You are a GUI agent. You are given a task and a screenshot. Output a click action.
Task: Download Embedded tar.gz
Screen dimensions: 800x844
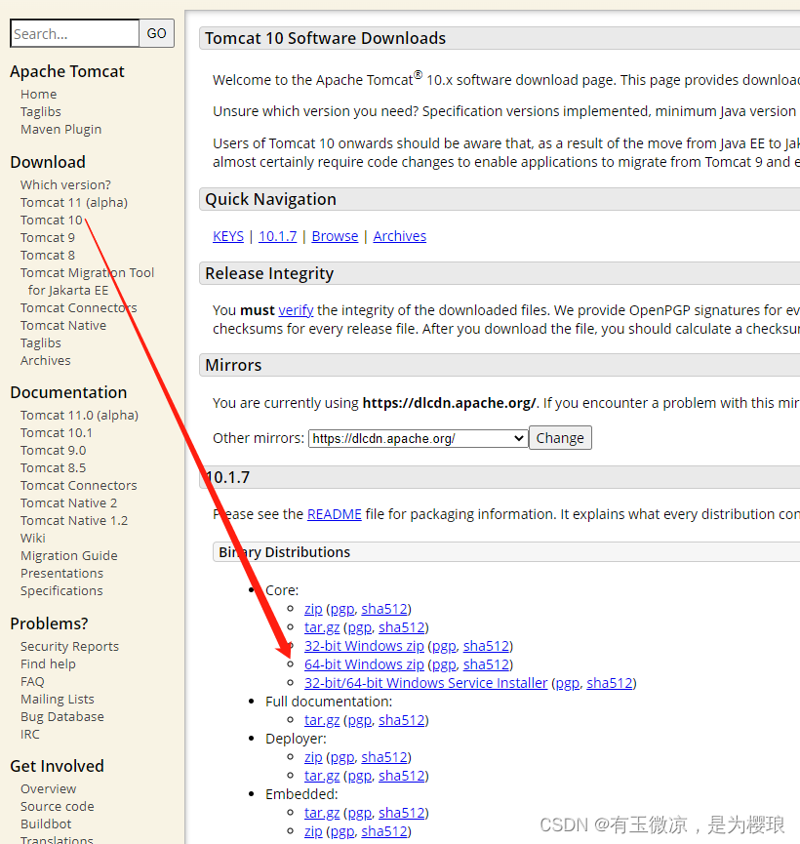click(322, 813)
